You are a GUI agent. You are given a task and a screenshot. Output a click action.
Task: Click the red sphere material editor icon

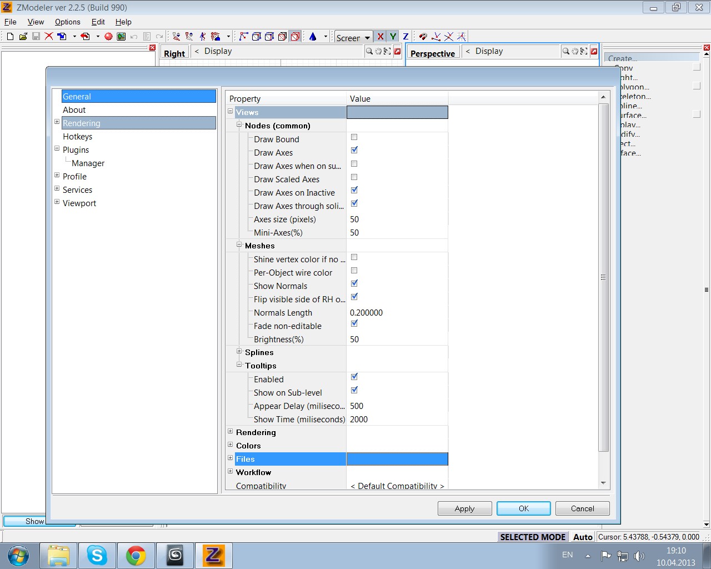tap(108, 36)
